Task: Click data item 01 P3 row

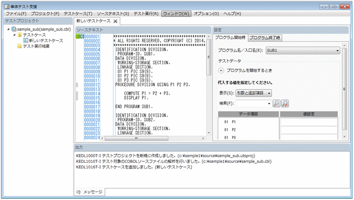Action: pos(249,137)
